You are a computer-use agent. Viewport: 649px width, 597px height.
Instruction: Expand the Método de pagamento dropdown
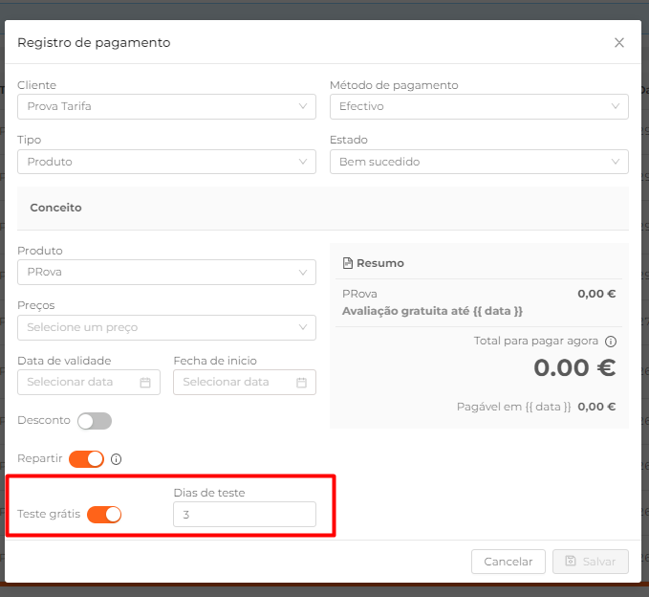479,106
